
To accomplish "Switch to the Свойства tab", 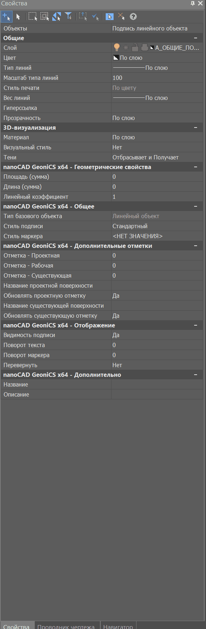I will [17, 625].
